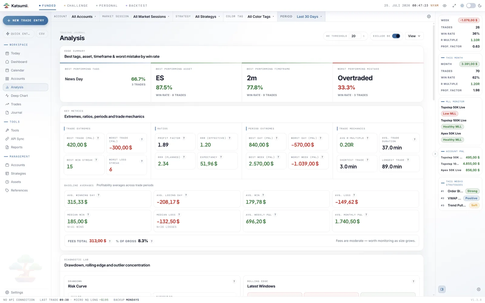This screenshot has height=303, width=485.
Task: Click the "News Day" tag text
Action: (74, 79)
